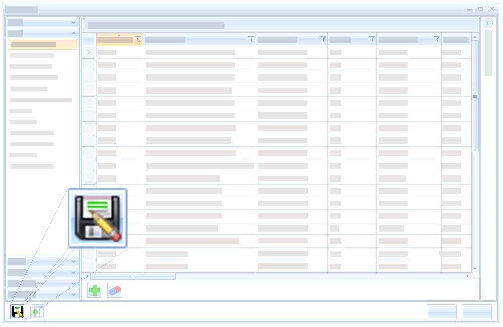Click the eraser clear icon
This screenshot has height=327, width=503.
(x=115, y=290)
